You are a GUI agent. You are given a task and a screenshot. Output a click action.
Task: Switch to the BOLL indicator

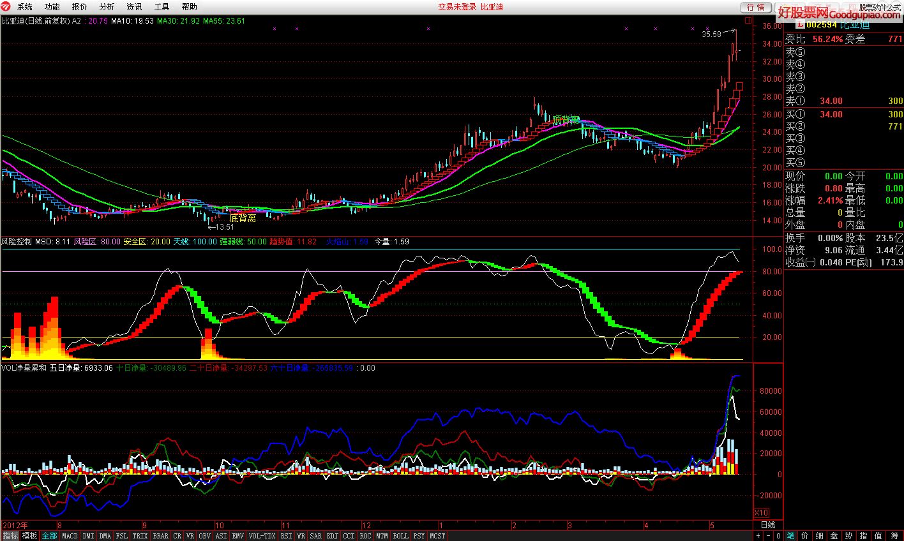pyautogui.click(x=400, y=535)
